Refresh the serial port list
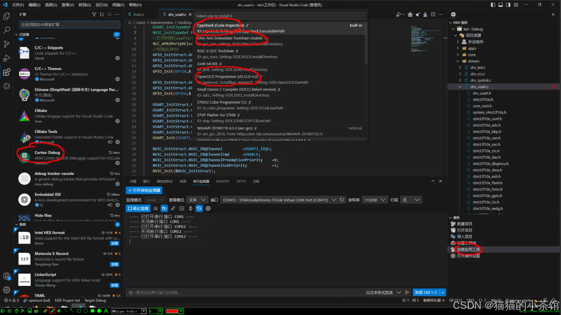Viewport: 561px width, 315px height. coord(342,200)
